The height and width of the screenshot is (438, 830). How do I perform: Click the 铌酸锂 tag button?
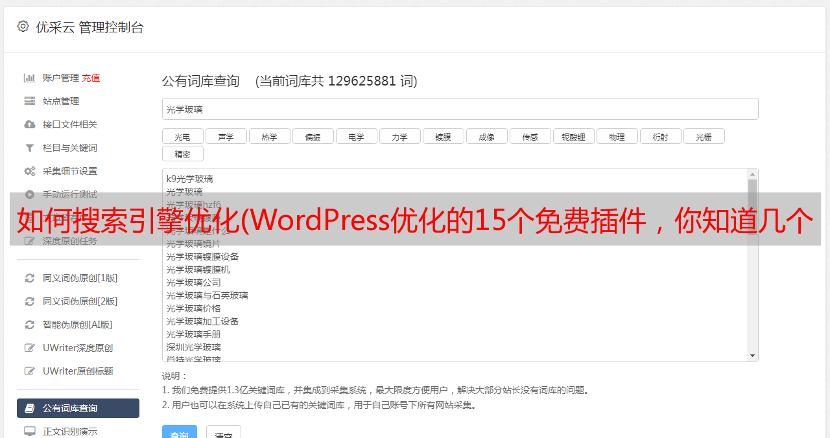click(x=574, y=136)
